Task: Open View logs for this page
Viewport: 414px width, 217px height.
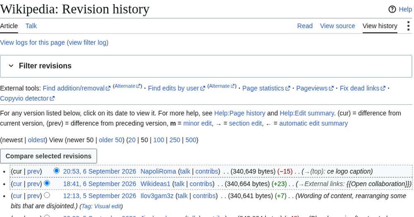Action: 32,43
